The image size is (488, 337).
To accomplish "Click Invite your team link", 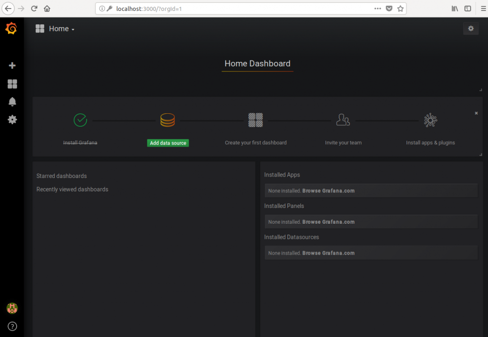I will [343, 143].
